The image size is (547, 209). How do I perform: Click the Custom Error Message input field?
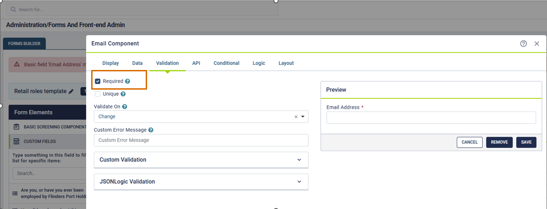pyautogui.click(x=201, y=140)
